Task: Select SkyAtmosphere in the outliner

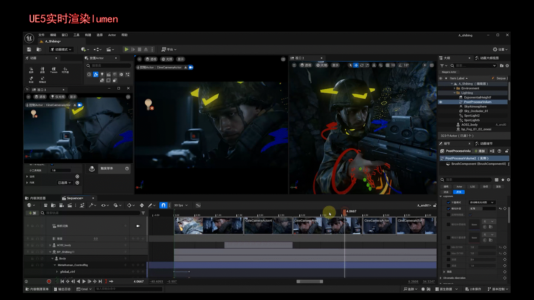Action: tap(475, 106)
